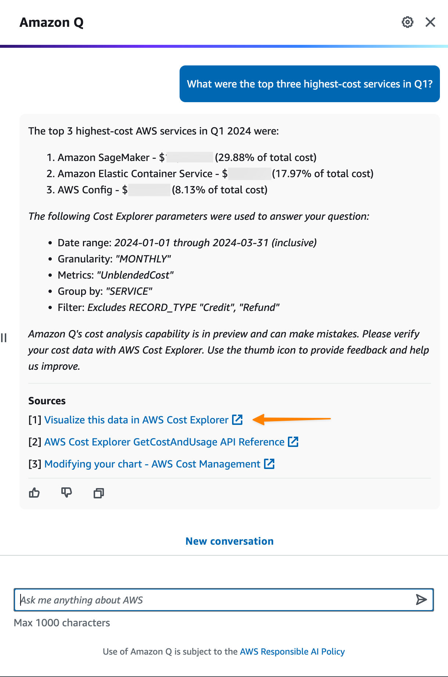448x677 pixels.
Task: Click the Amazon Q panel title
Action: (x=51, y=22)
